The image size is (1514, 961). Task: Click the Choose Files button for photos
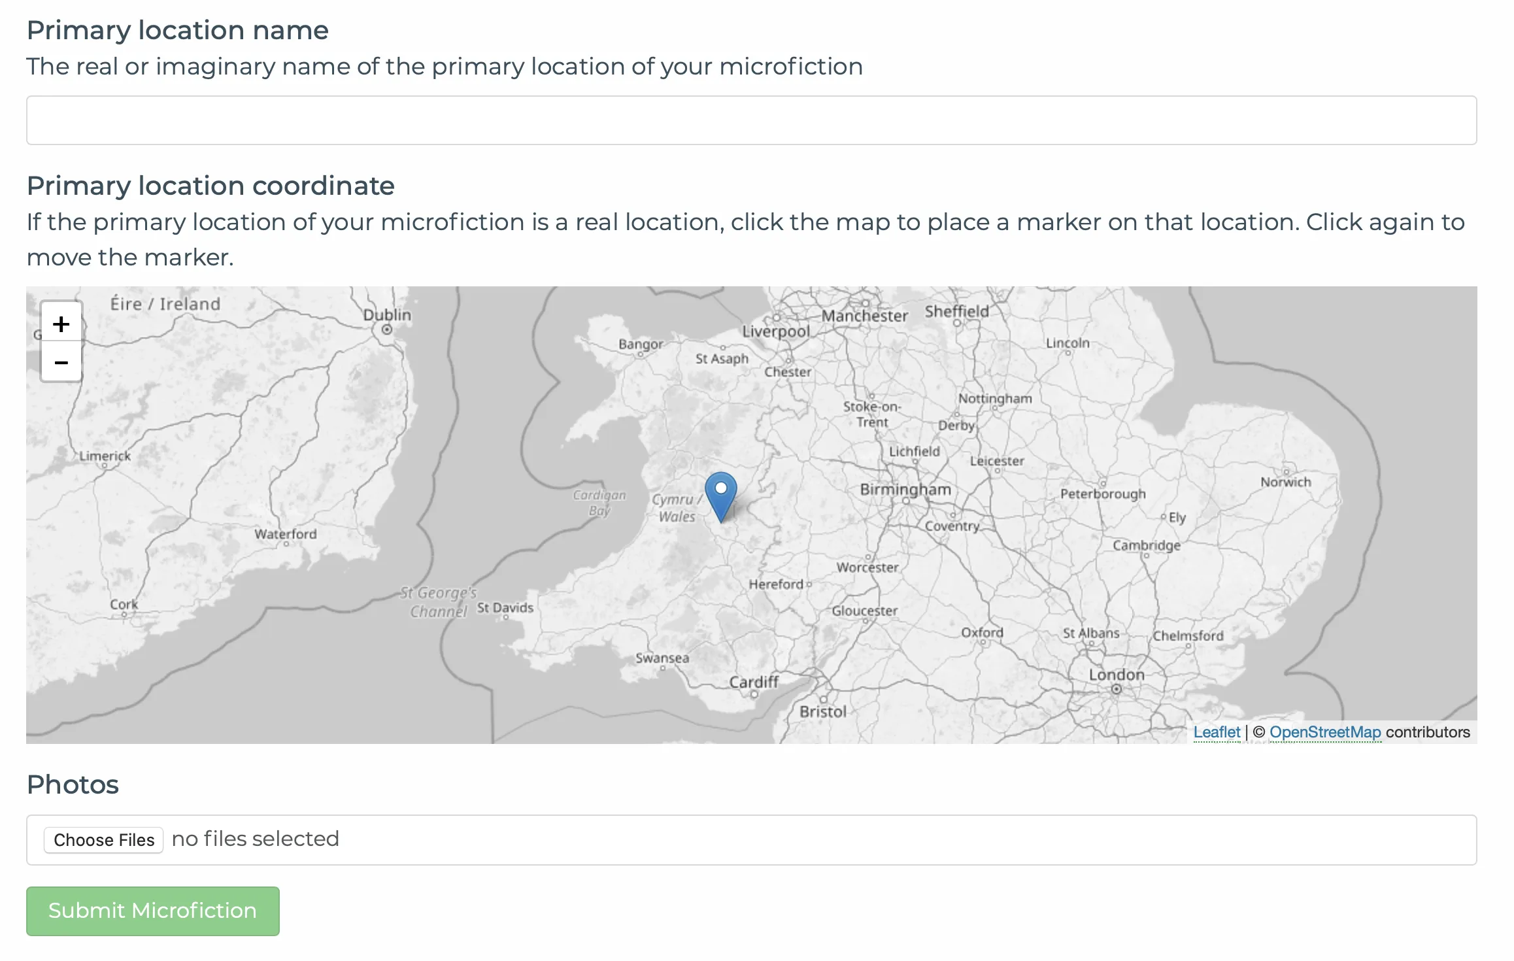click(103, 839)
